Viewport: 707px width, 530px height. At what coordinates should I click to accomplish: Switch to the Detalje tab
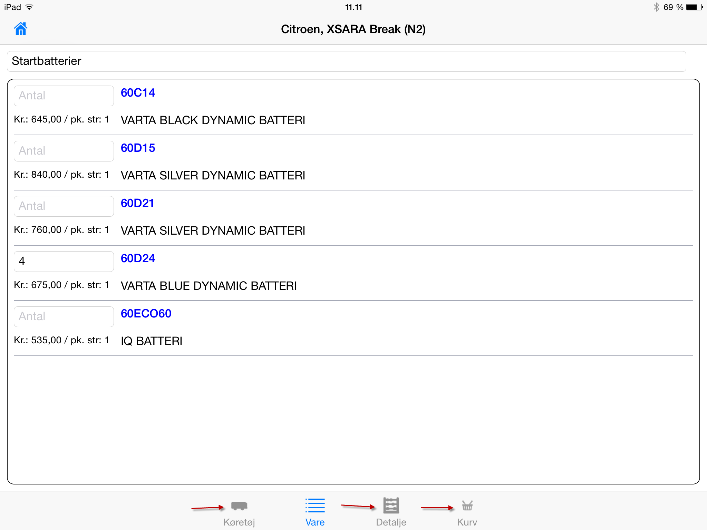391,512
